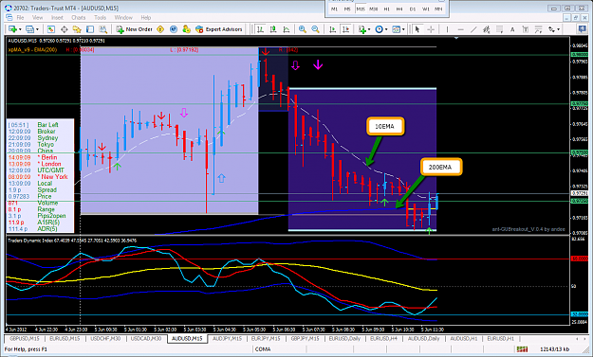
Task: Open the Terminal panel icon
Action: tap(89, 29)
